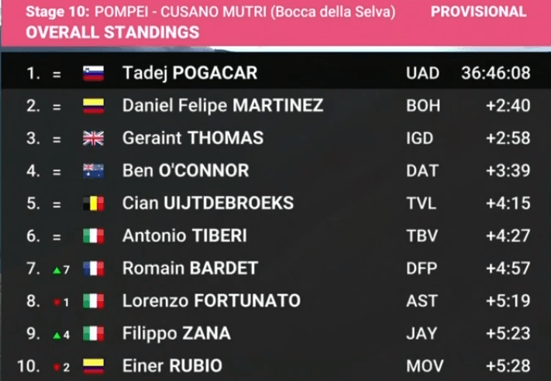Click the leader's time 36:46:08

495,74
